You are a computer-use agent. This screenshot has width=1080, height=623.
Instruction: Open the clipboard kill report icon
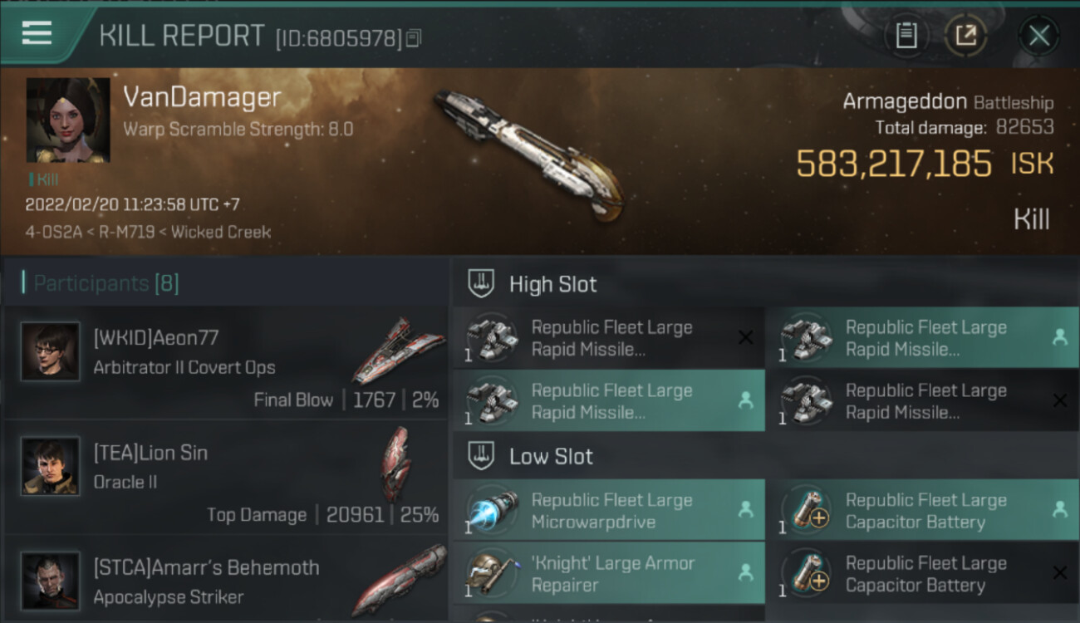(906, 36)
